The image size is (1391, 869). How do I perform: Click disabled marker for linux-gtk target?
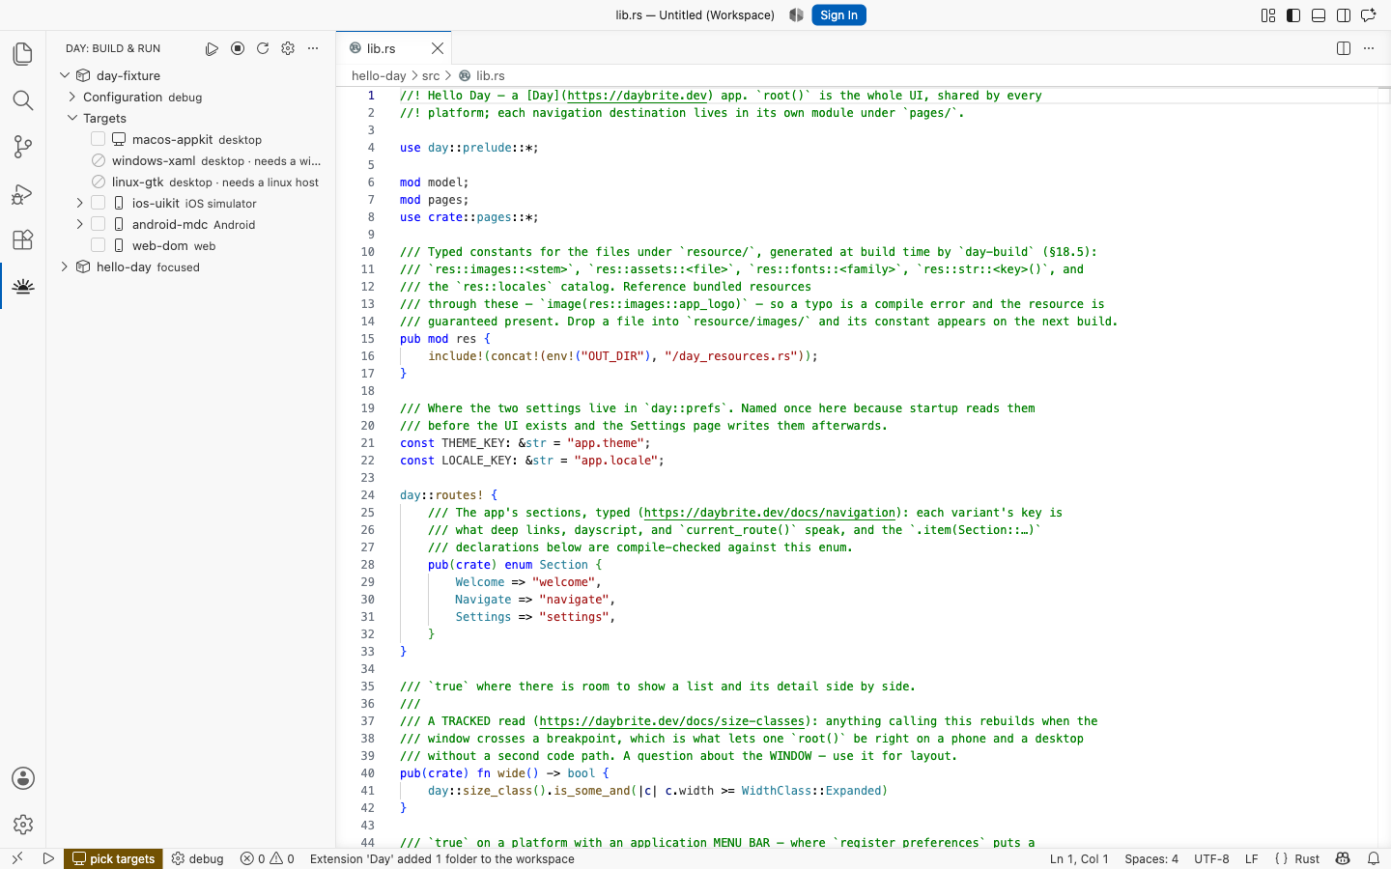click(x=99, y=182)
